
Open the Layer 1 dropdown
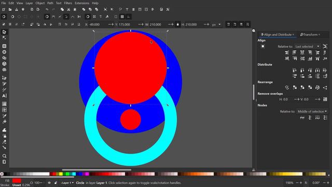(67, 183)
